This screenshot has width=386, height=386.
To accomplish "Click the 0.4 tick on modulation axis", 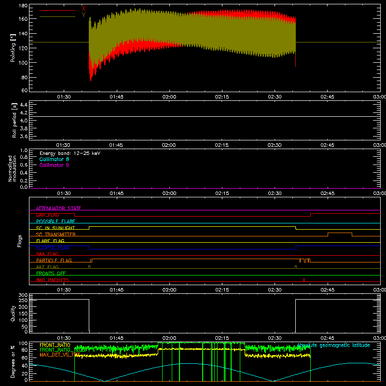I will (x=24, y=173).
